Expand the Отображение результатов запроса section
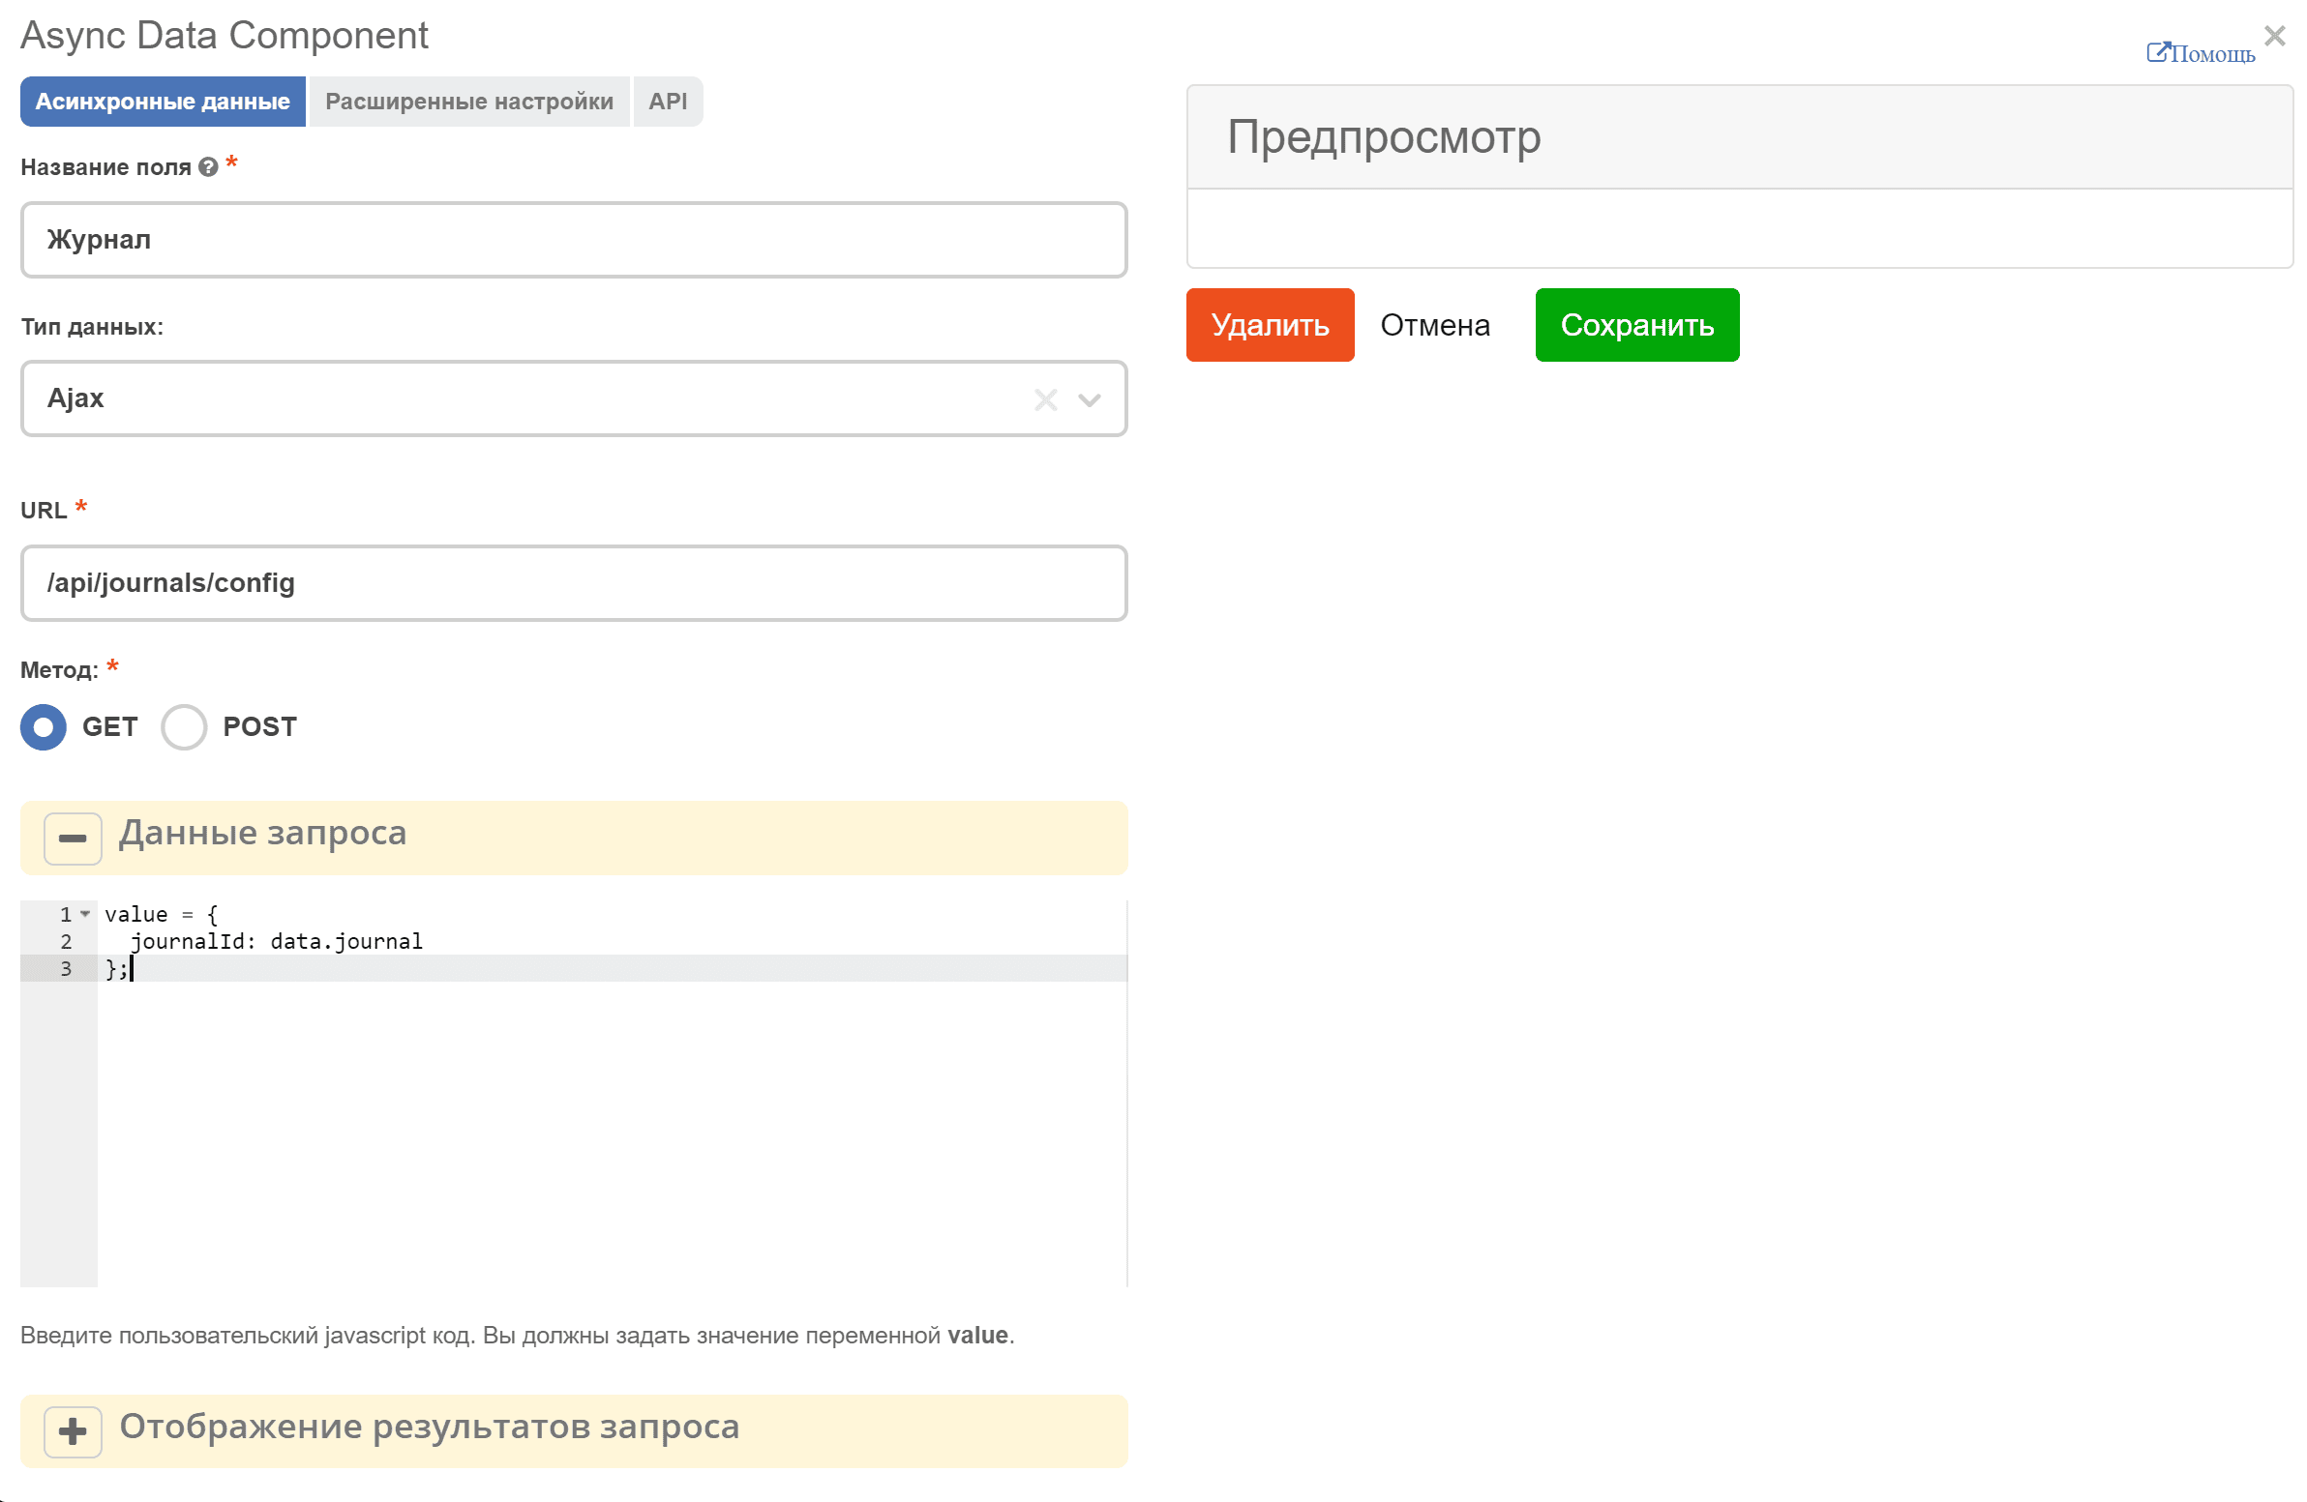The height and width of the screenshot is (1502, 2307). [x=73, y=1431]
